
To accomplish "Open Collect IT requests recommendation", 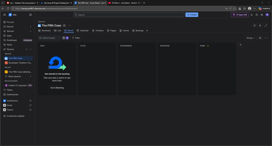I will [x=18, y=85].
